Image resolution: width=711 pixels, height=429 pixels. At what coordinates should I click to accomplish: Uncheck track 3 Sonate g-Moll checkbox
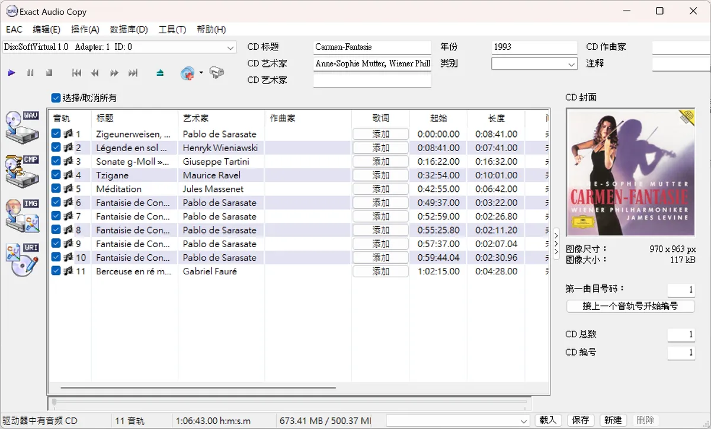point(56,161)
